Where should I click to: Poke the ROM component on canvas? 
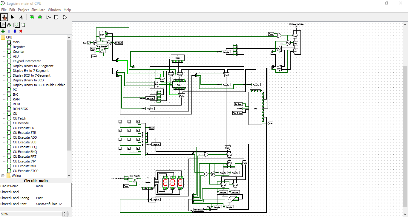pyautogui.click(x=177, y=58)
